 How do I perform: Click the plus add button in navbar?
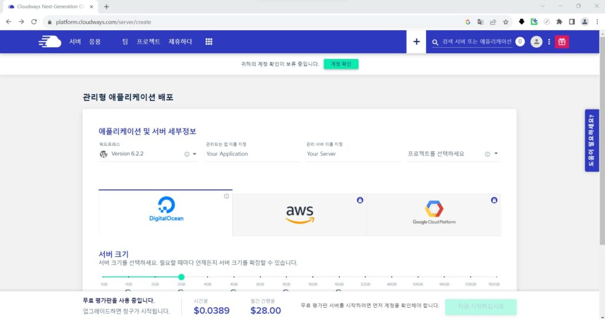[x=417, y=42]
